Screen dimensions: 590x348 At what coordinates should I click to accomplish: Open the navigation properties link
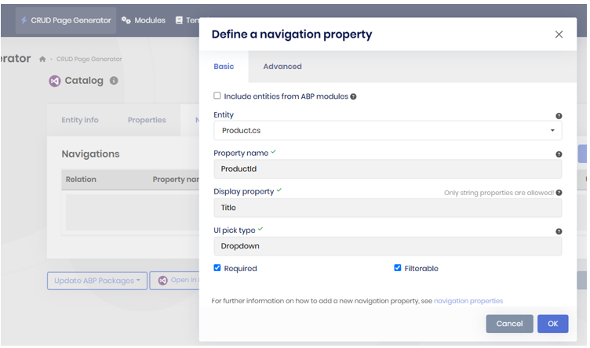[468, 301]
